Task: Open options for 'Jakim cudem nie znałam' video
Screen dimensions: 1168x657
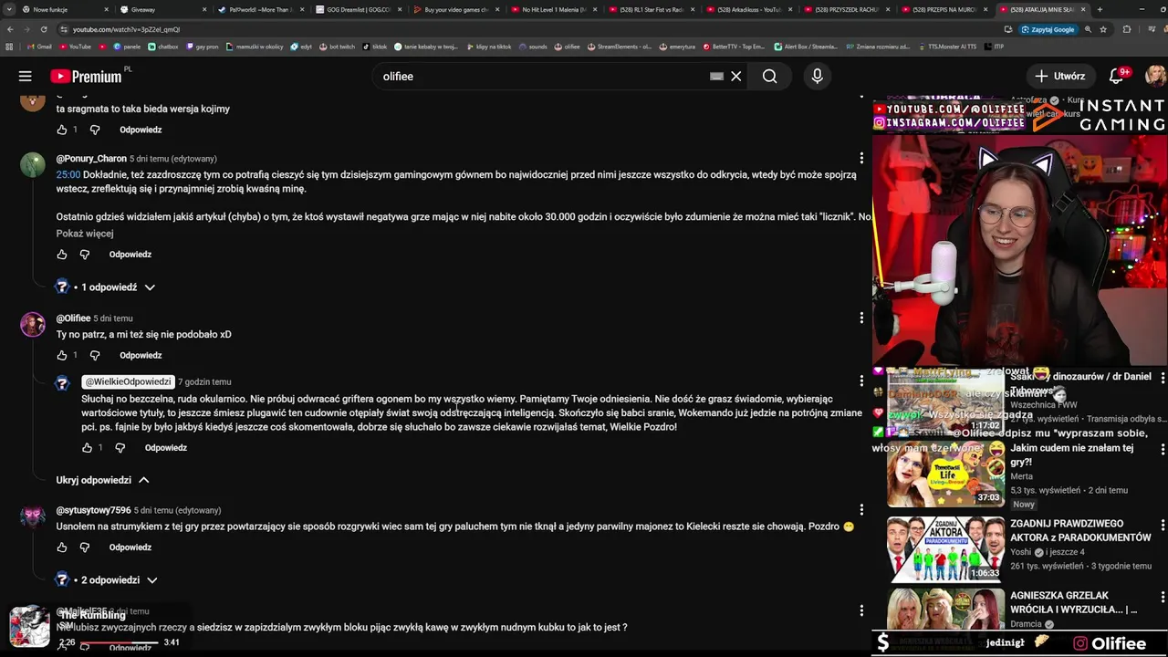Action: click(1163, 450)
